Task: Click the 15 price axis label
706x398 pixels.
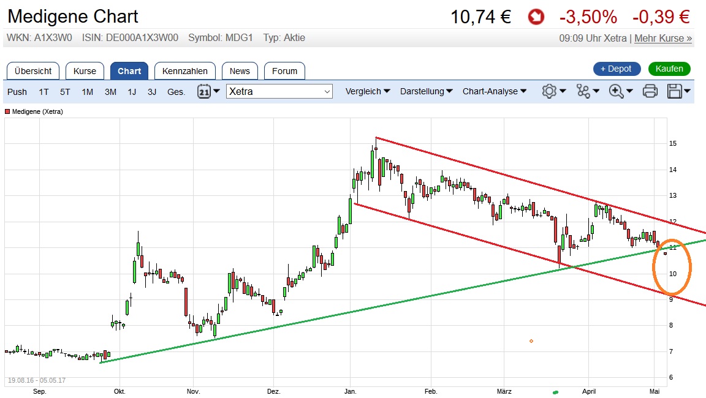Action: pyautogui.click(x=673, y=143)
